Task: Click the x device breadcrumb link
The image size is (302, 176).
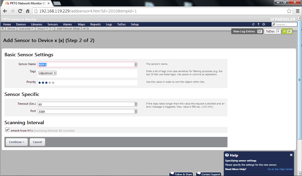Action: point(52,29)
